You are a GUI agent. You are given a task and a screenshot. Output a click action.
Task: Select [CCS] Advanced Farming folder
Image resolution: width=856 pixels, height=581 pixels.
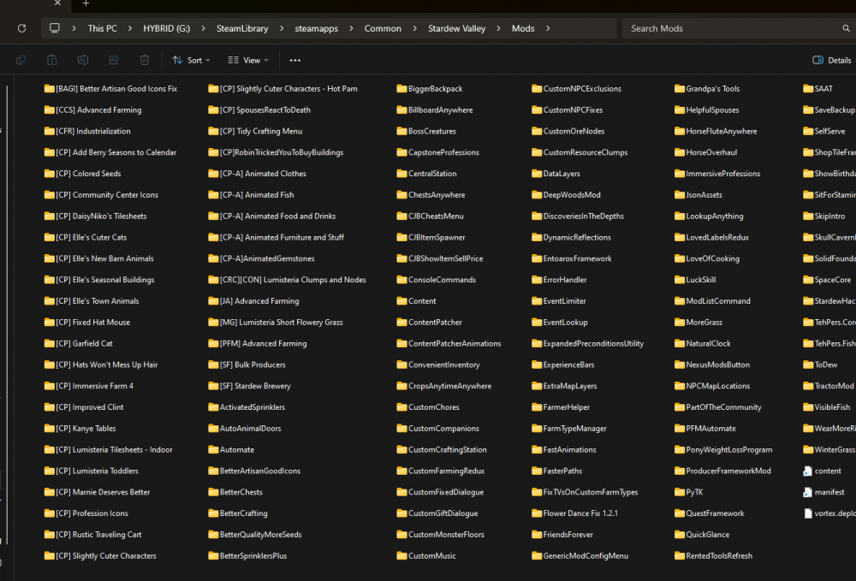[92, 110]
